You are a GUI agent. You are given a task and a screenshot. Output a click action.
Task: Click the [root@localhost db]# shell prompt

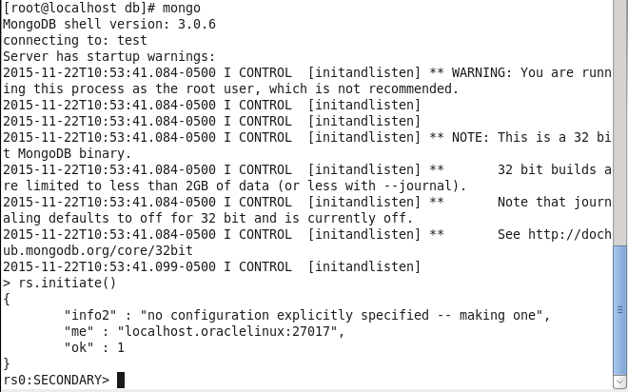(x=79, y=8)
